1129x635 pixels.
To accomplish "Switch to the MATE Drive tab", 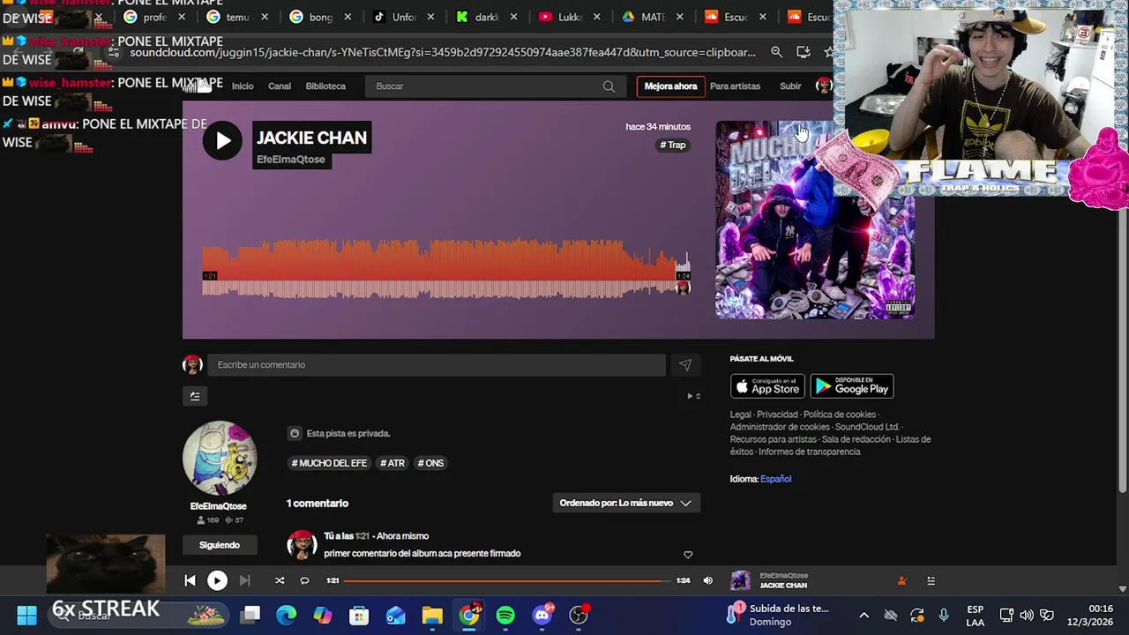I will click(x=654, y=17).
